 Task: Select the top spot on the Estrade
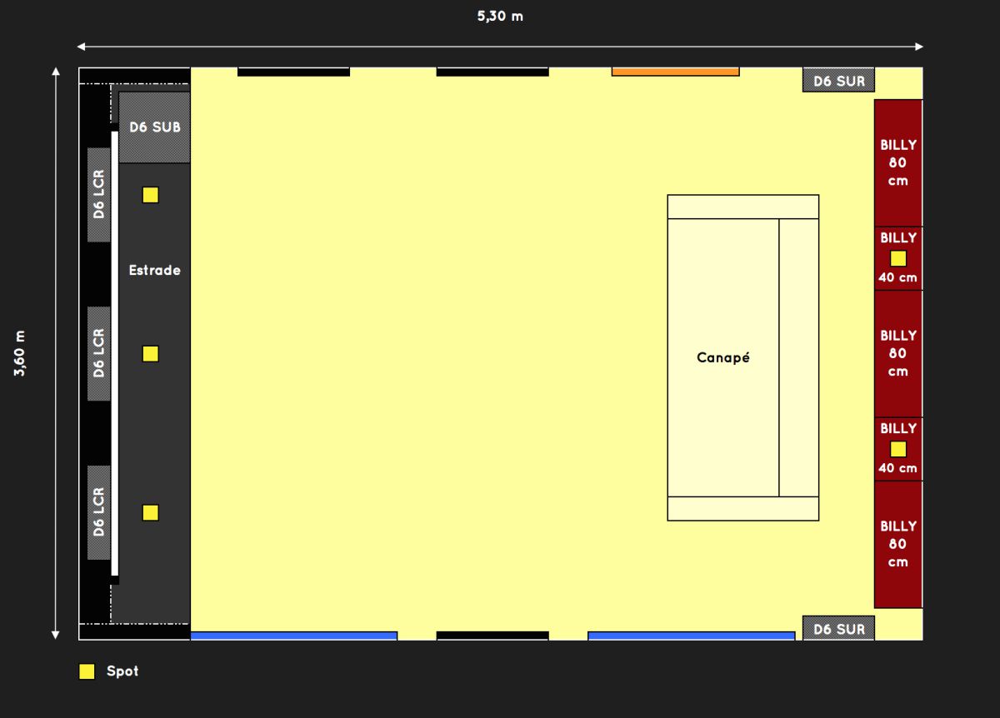click(150, 195)
